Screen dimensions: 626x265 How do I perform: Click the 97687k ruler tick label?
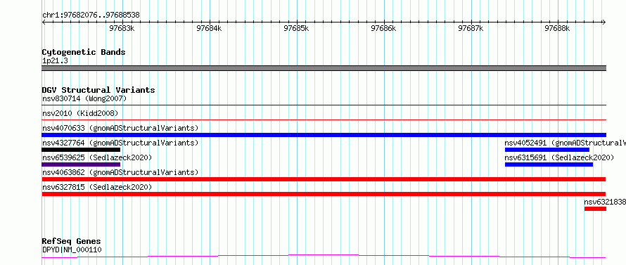[x=471, y=28]
